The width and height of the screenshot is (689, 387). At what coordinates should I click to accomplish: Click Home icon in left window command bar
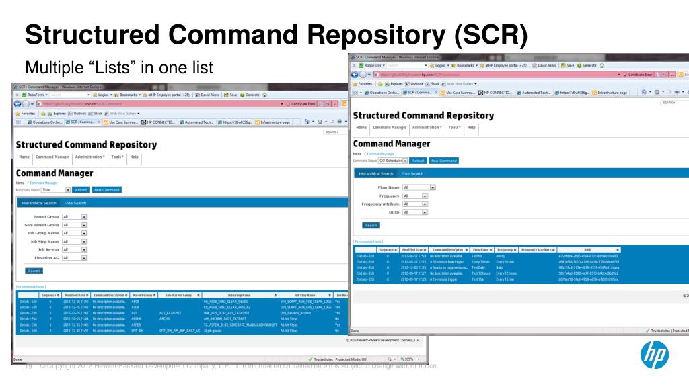point(307,122)
